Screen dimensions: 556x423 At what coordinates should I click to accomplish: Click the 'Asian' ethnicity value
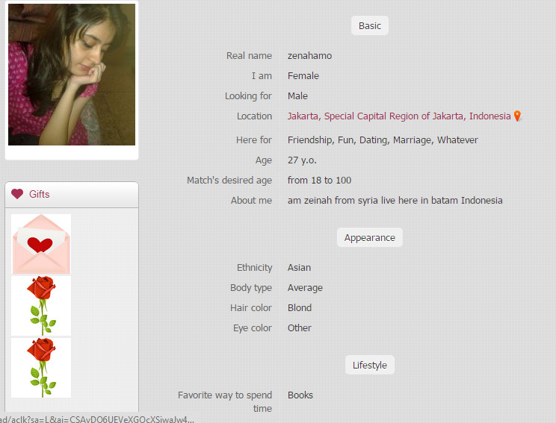299,268
